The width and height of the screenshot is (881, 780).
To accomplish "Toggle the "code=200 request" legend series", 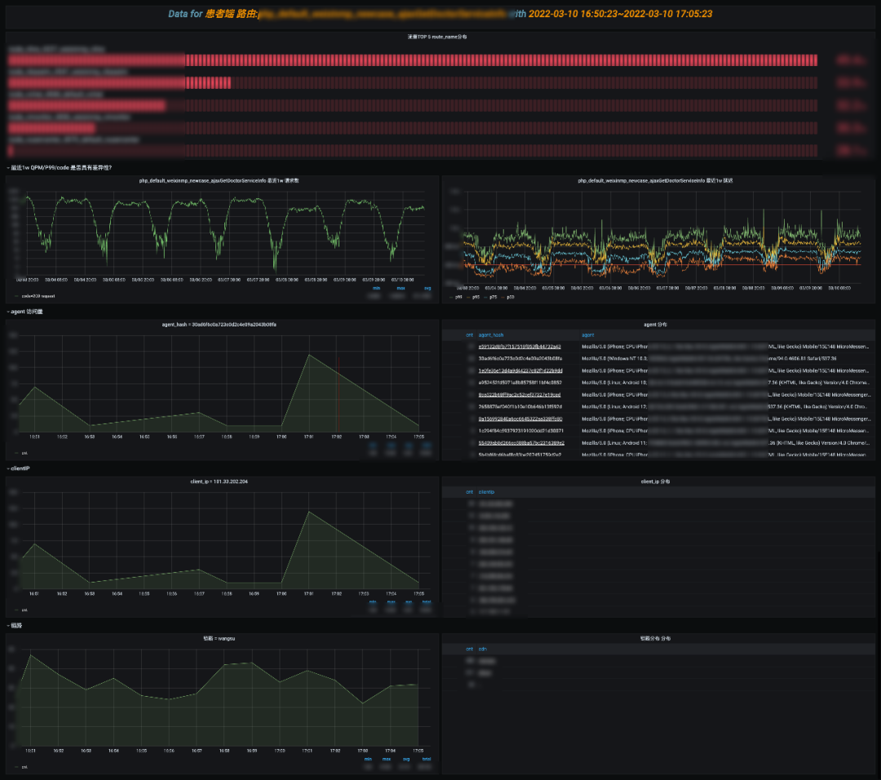I will pyautogui.click(x=38, y=296).
